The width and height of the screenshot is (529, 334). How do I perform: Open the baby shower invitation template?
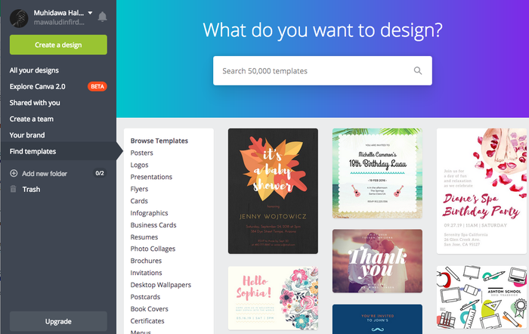click(x=273, y=191)
